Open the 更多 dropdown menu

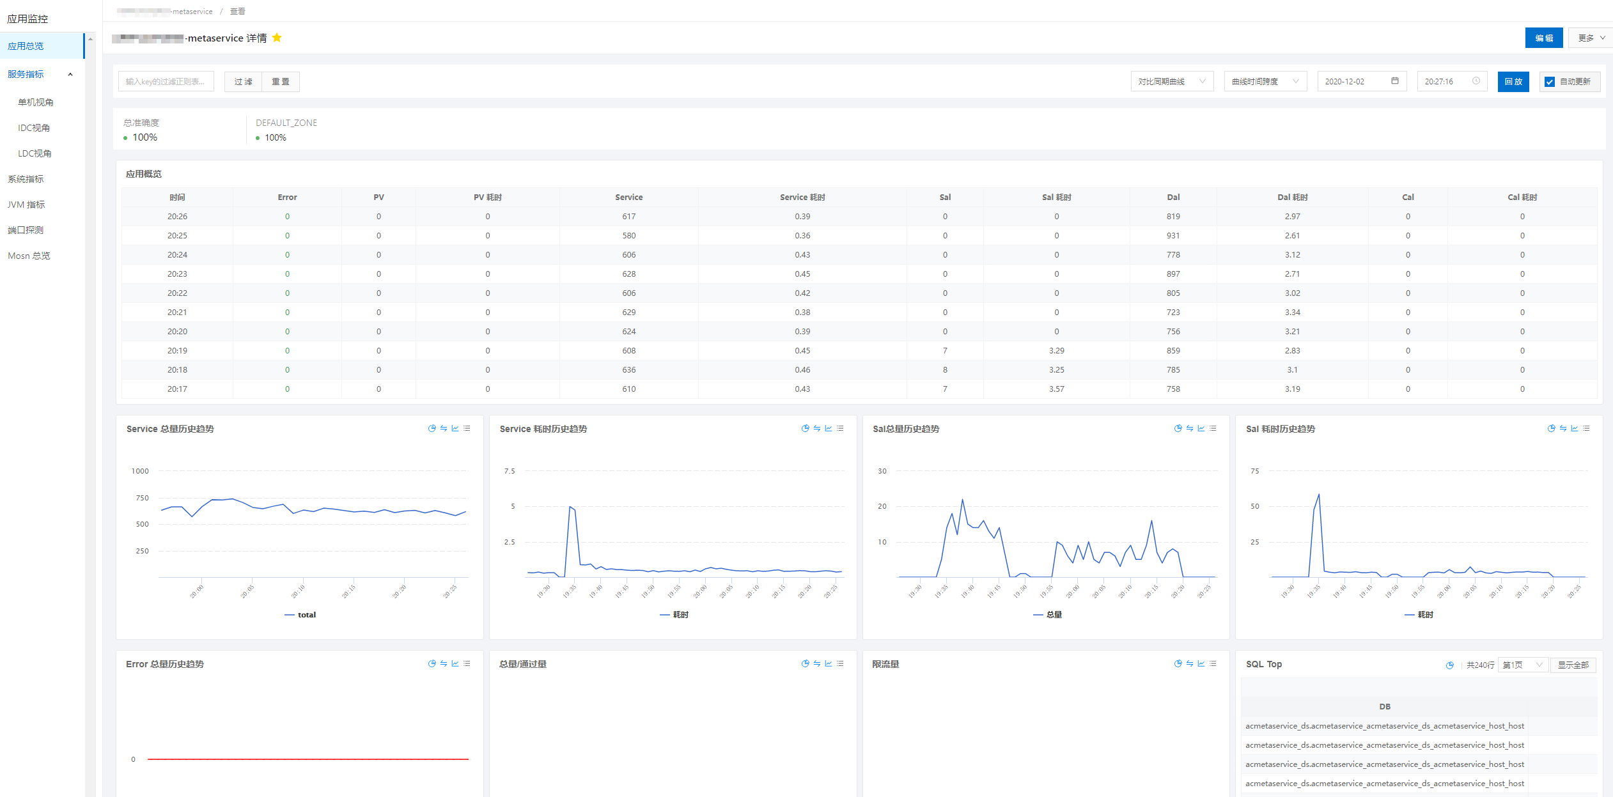coord(1591,38)
